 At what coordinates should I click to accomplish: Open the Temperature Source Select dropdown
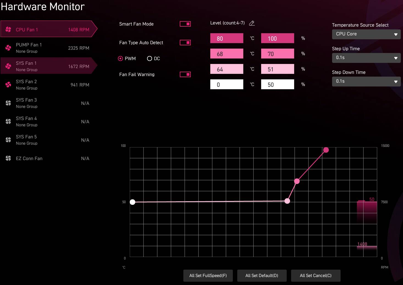coord(366,34)
